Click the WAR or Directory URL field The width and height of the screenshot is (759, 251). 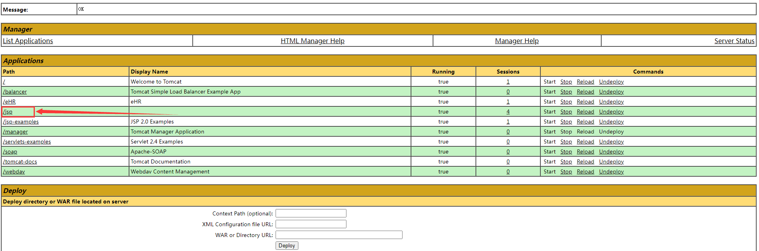339,235
